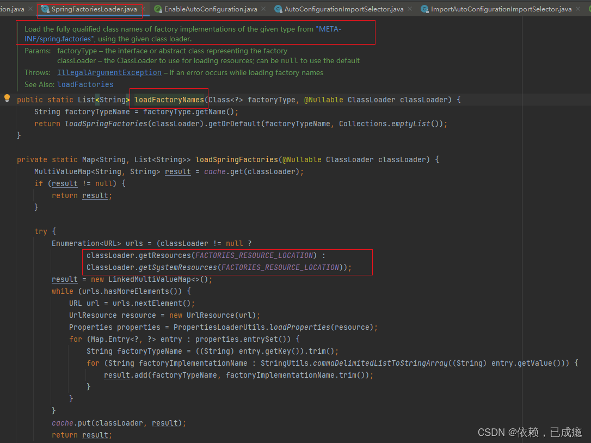Click loadFactoryNames method name
Viewport: 591px width, 443px height.
[x=169, y=100]
